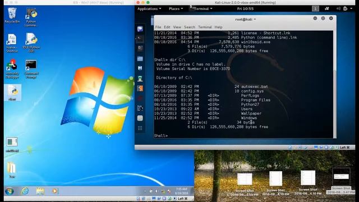This screenshot has height=202, width=359.
Task: Click the Kali top bar volume icon
Action: click(338, 9)
